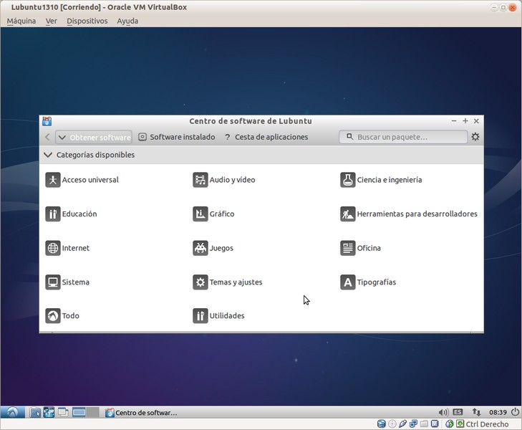Screen dimensions: 522x430
Task: Open the Tipografías letter A icon
Action: click(347, 282)
